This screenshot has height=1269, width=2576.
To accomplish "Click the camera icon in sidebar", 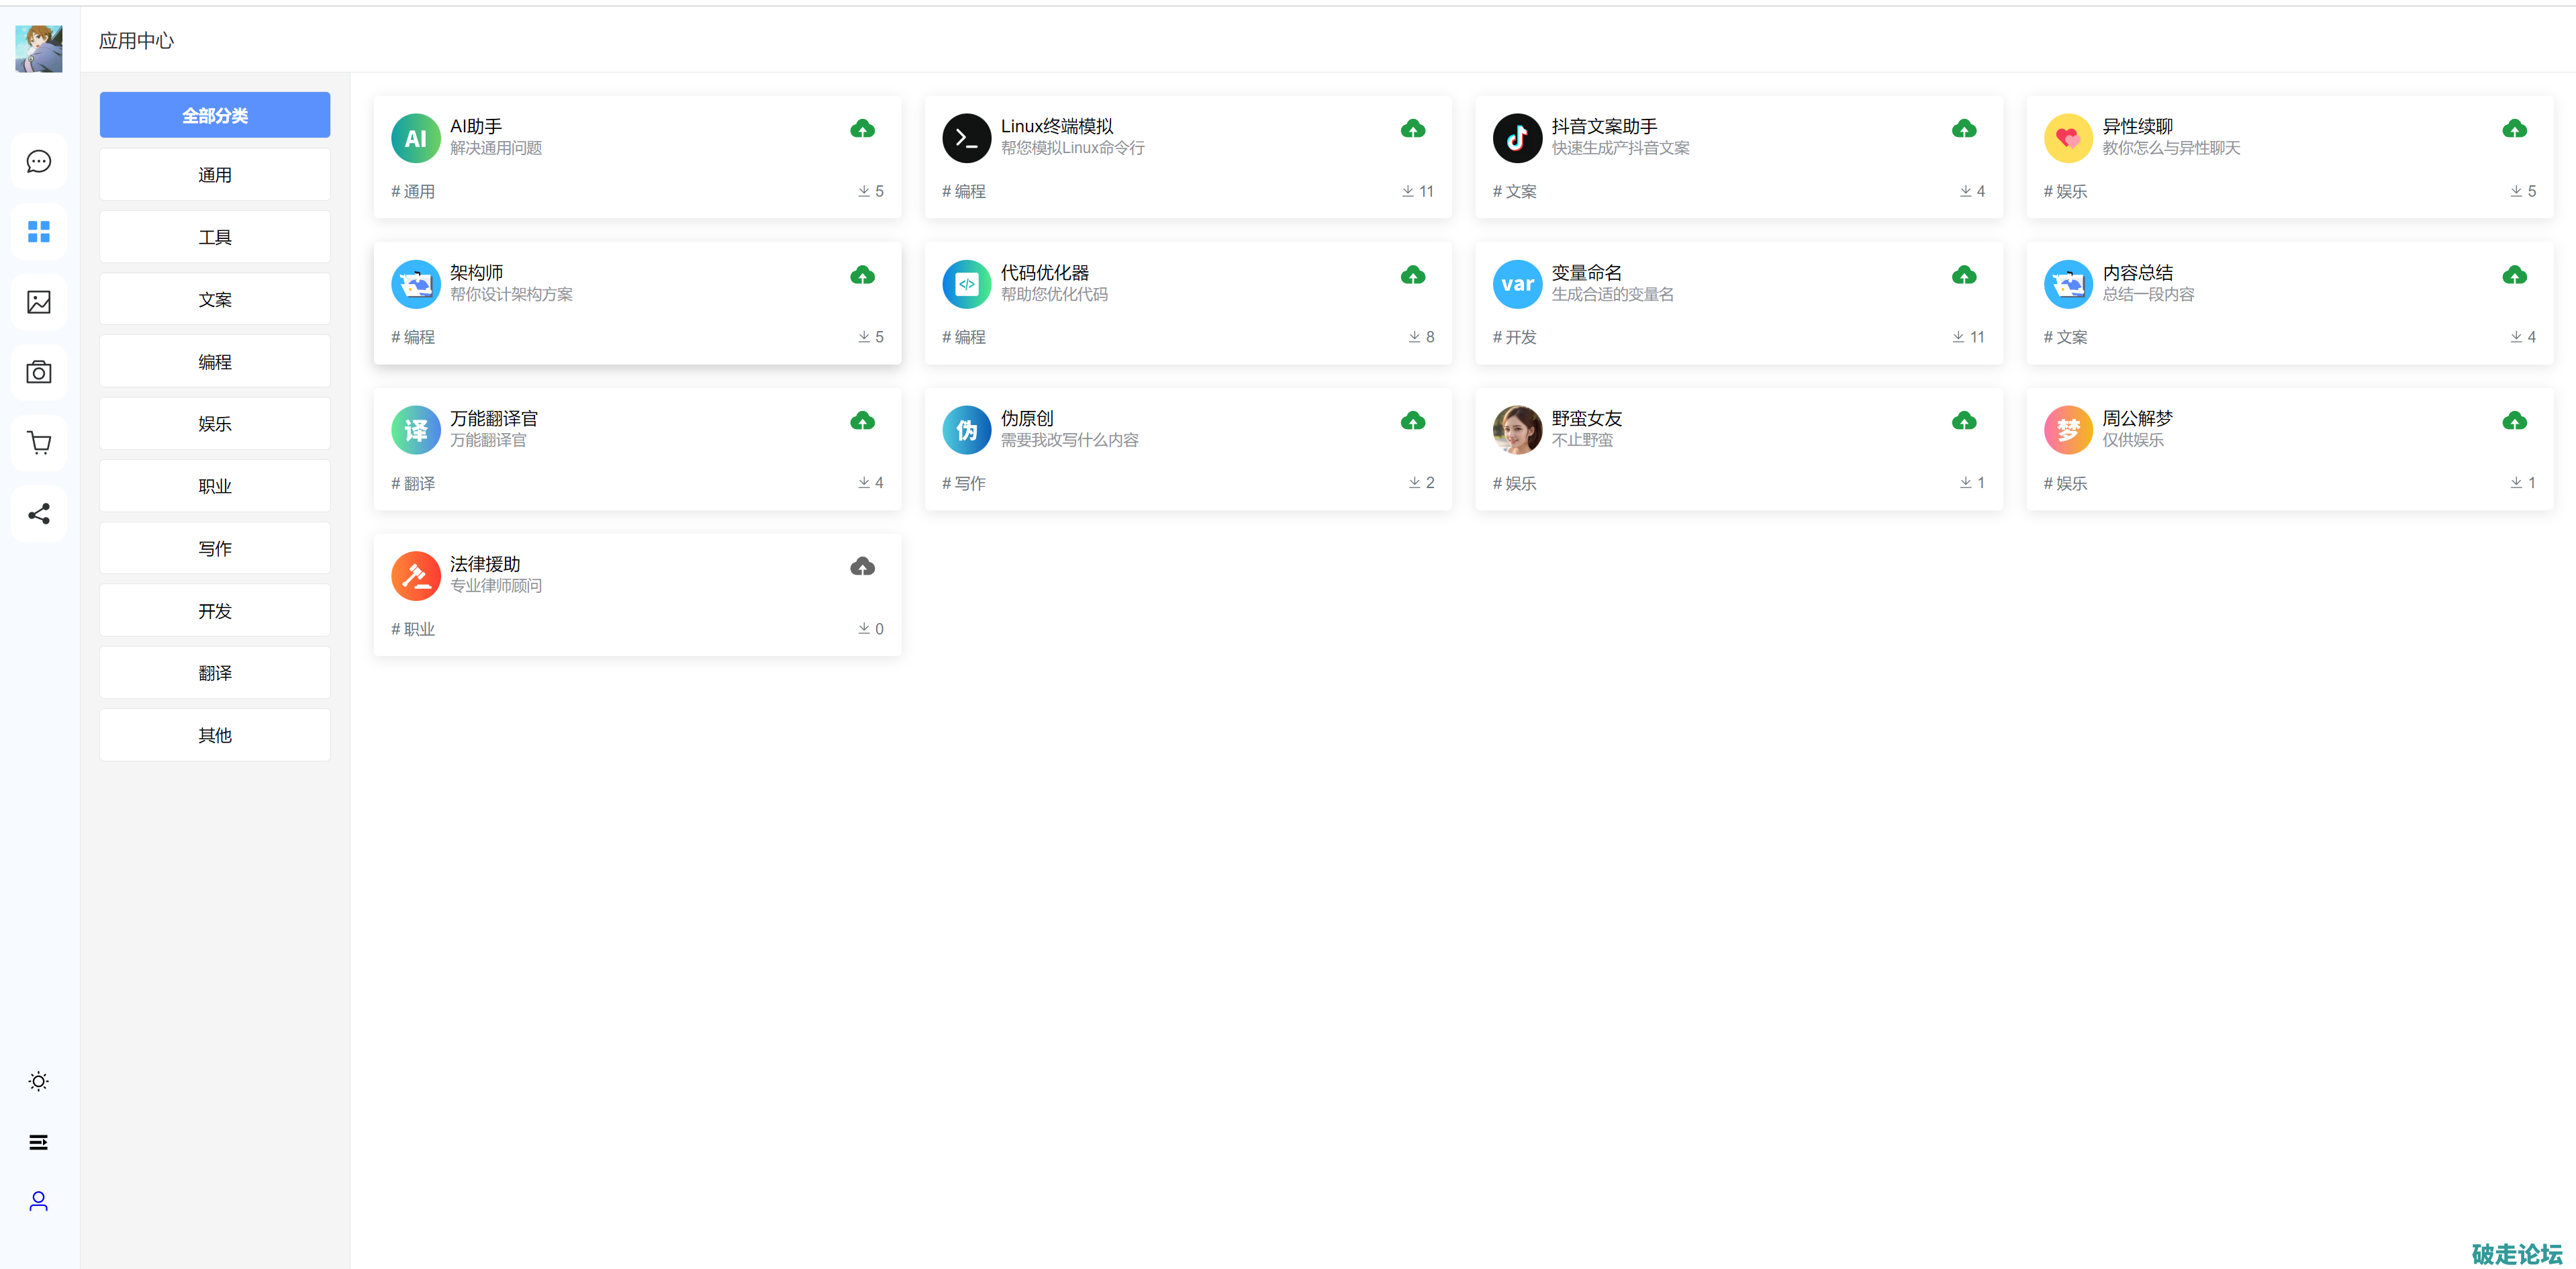I will pyautogui.click(x=38, y=373).
